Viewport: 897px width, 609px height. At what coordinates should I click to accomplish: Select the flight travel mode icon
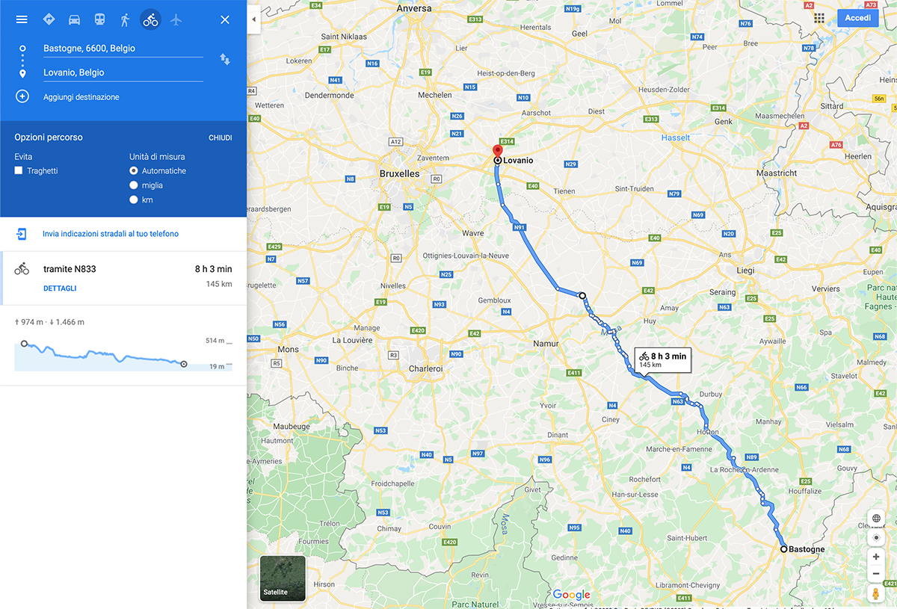coord(176,19)
